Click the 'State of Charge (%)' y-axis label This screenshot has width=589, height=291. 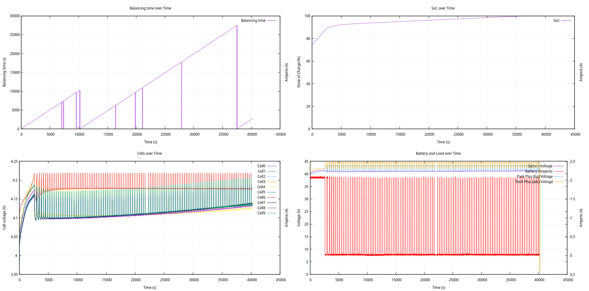pyautogui.click(x=298, y=72)
